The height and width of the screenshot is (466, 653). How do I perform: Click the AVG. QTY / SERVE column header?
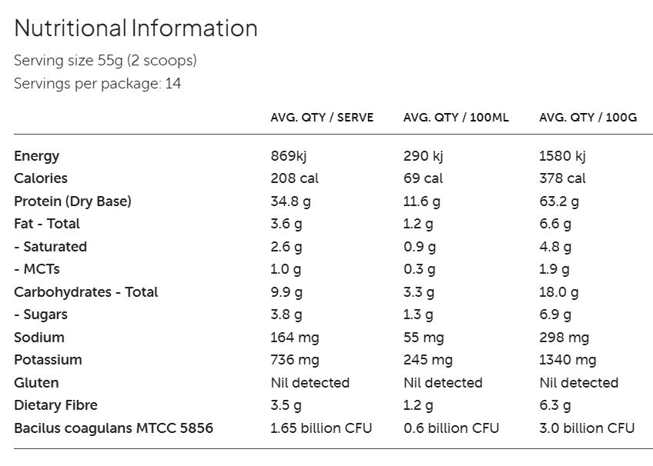tap(322, 118)
